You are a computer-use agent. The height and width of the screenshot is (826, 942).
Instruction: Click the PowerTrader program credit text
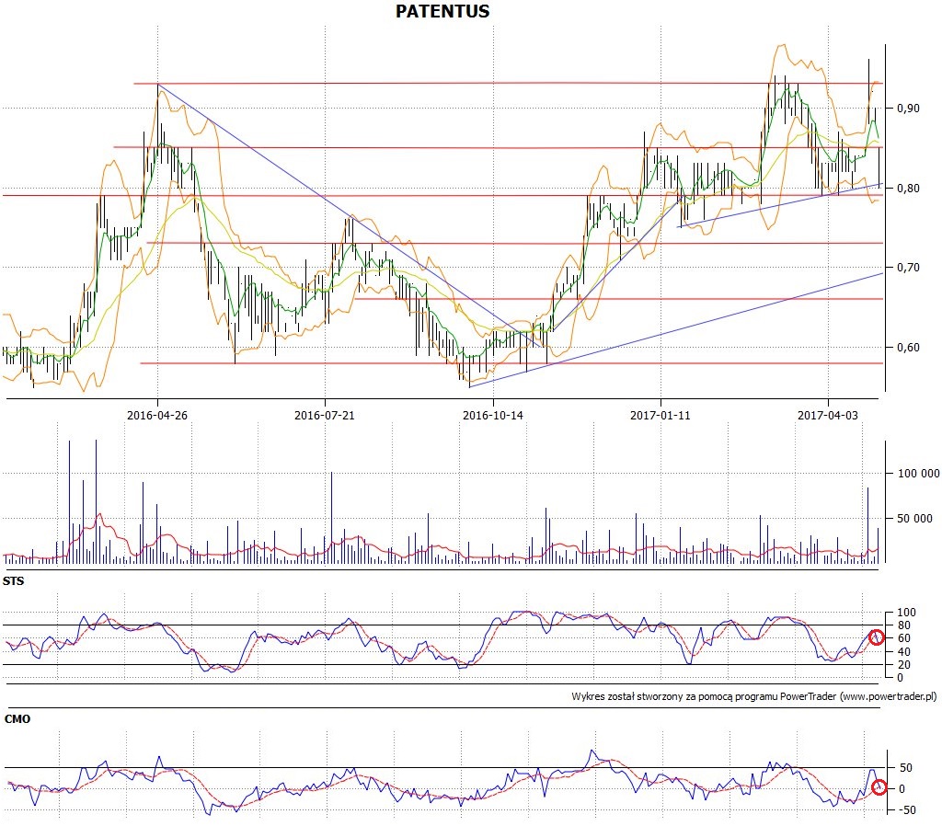coord(754,696)
